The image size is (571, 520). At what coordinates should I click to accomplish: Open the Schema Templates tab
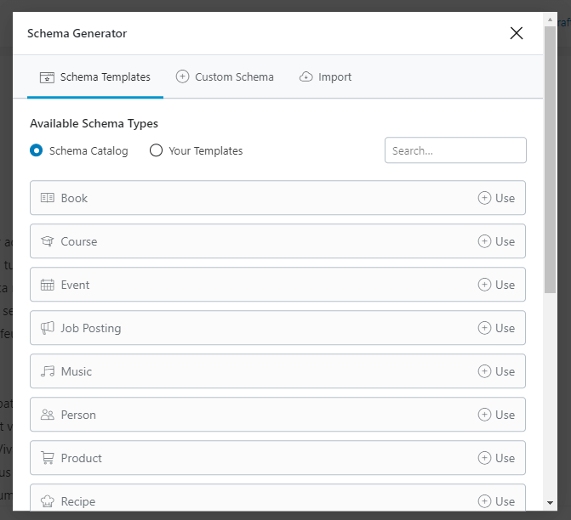(95, 77)
